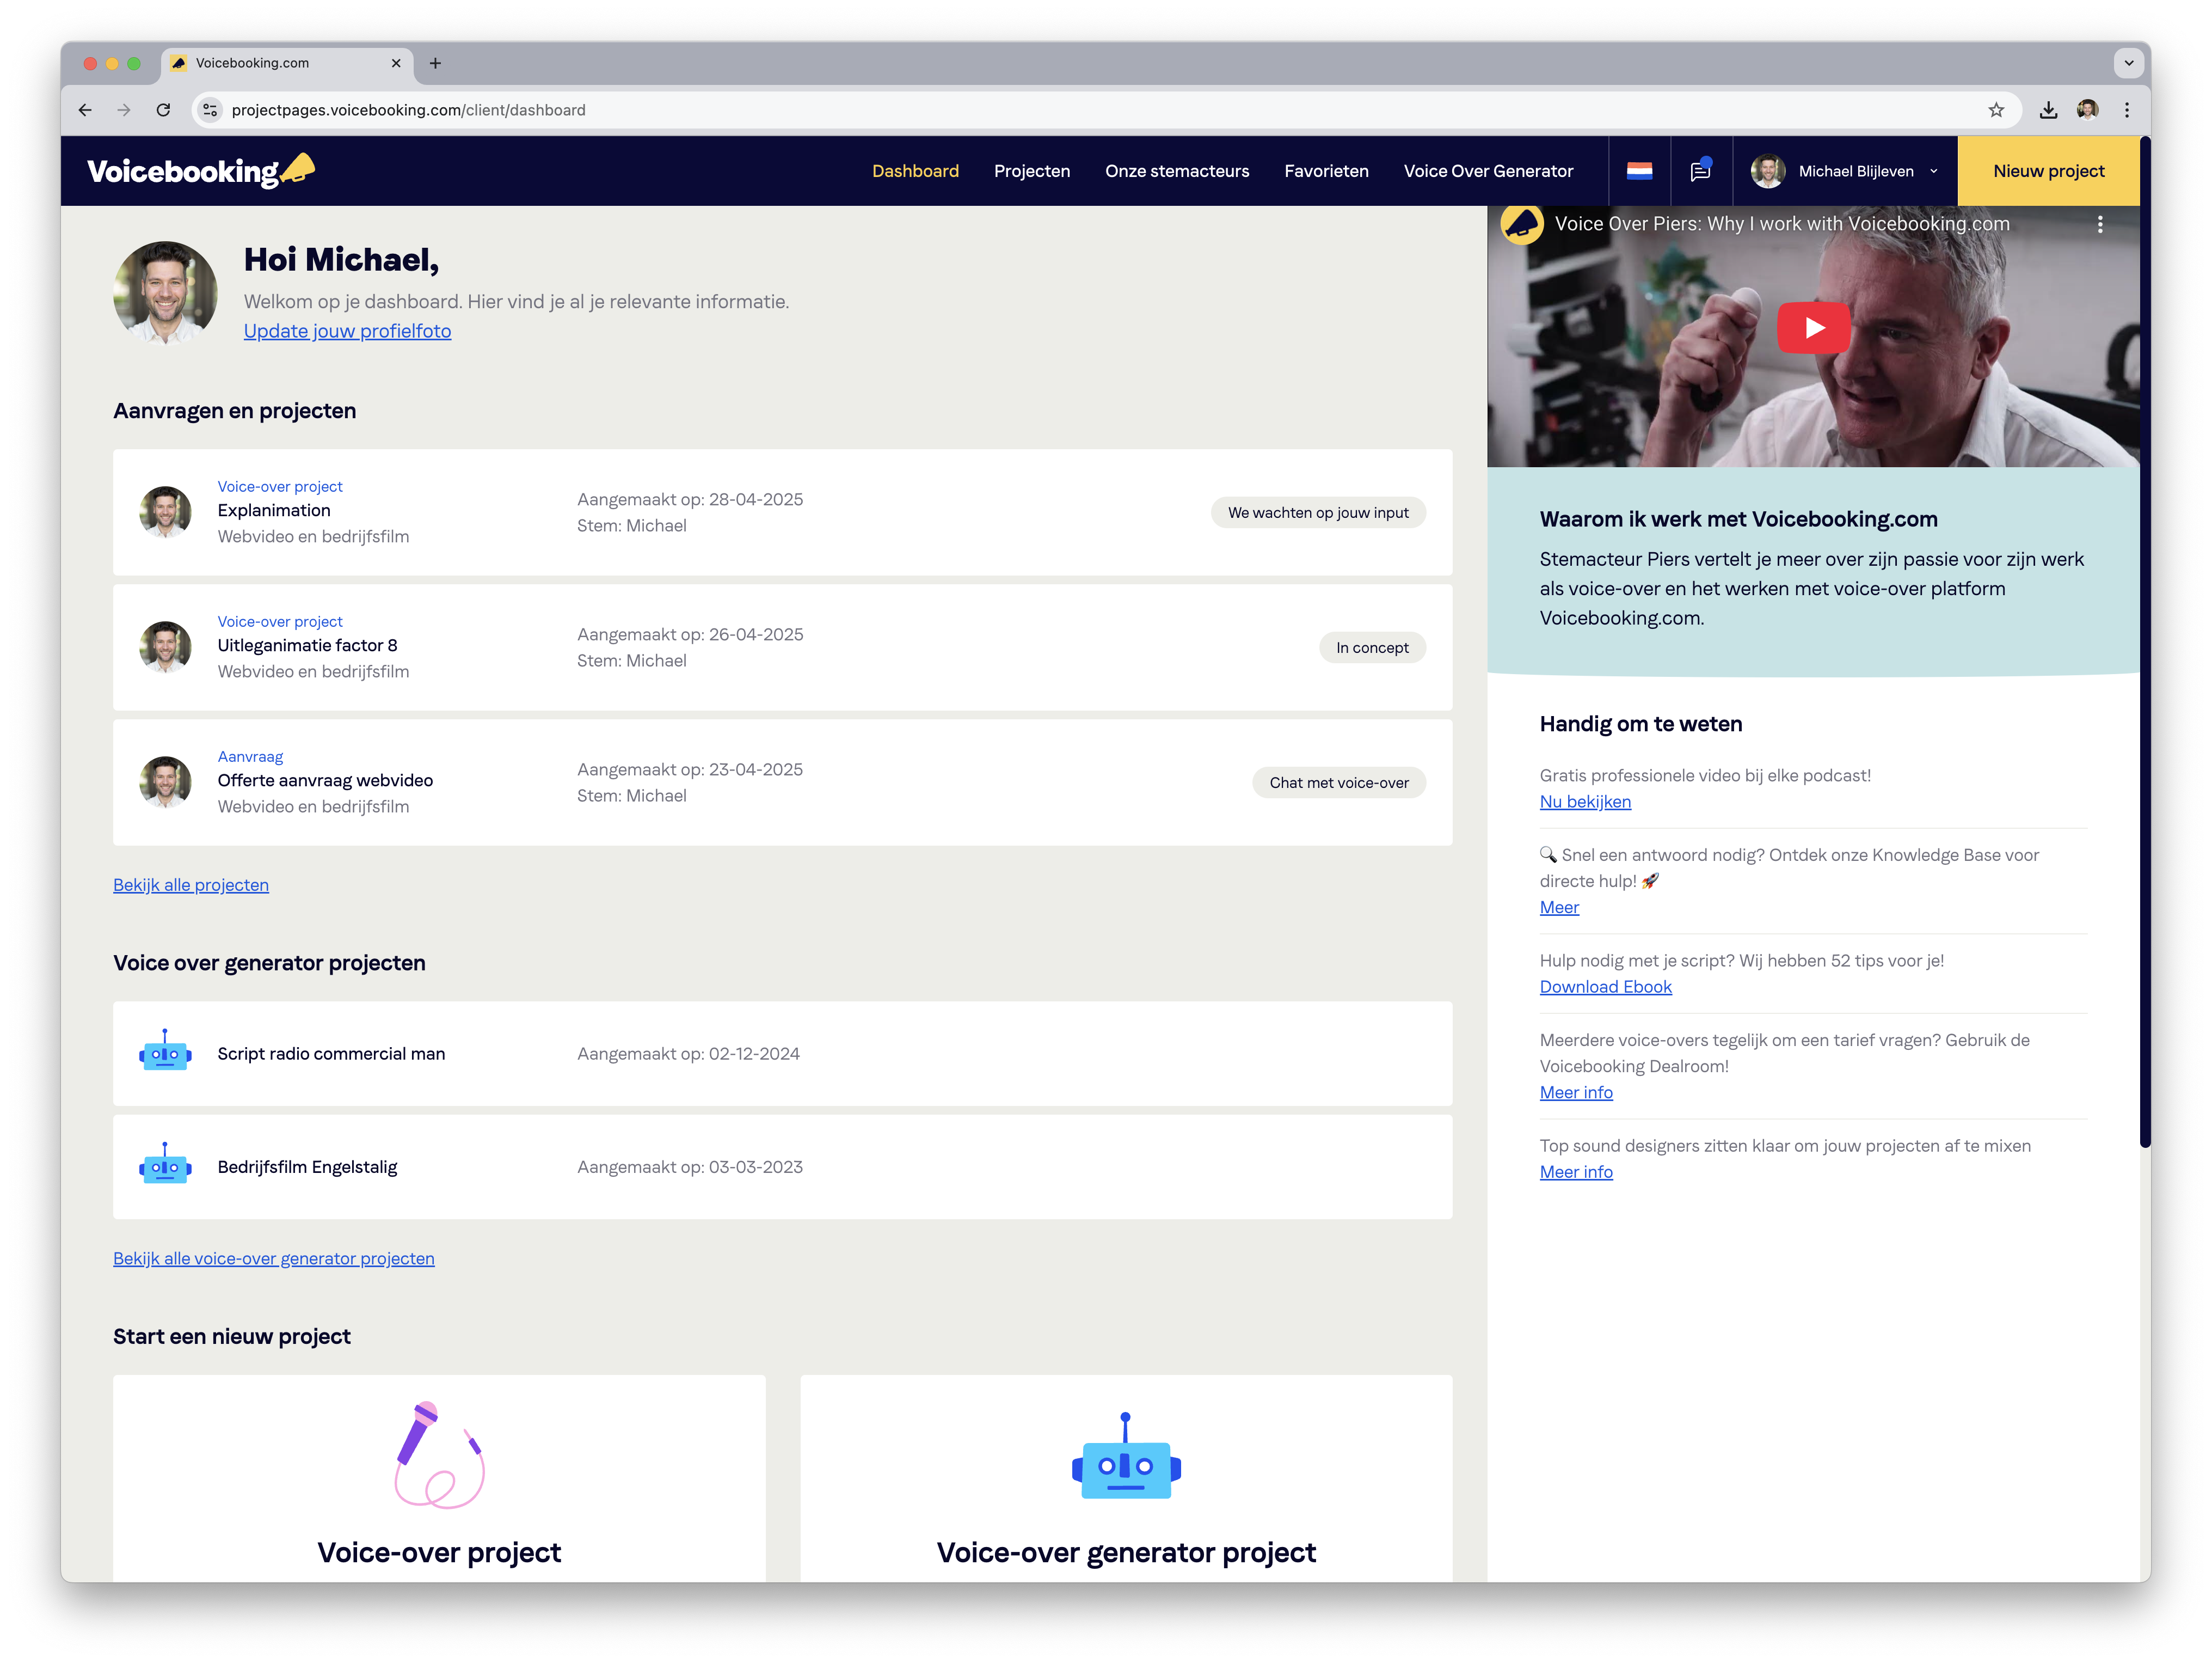2212x1663 pixels.
Task: Expand the account menu next to Michael Blijleven
Action: coord(1932,171)
